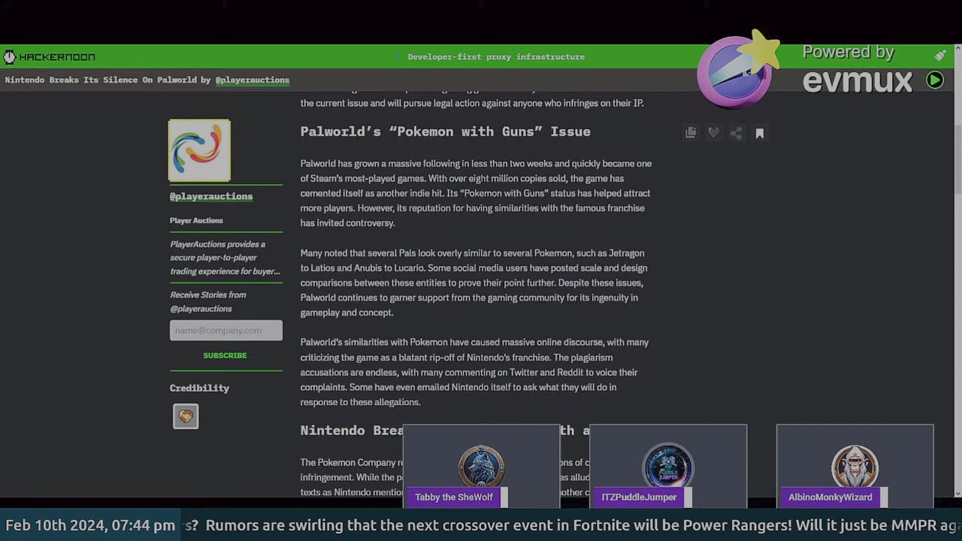Select AlbinoMonkyWizard participant tile
Image resolution: width=962 pixels, height=541 pixels.
coord(855,466)
